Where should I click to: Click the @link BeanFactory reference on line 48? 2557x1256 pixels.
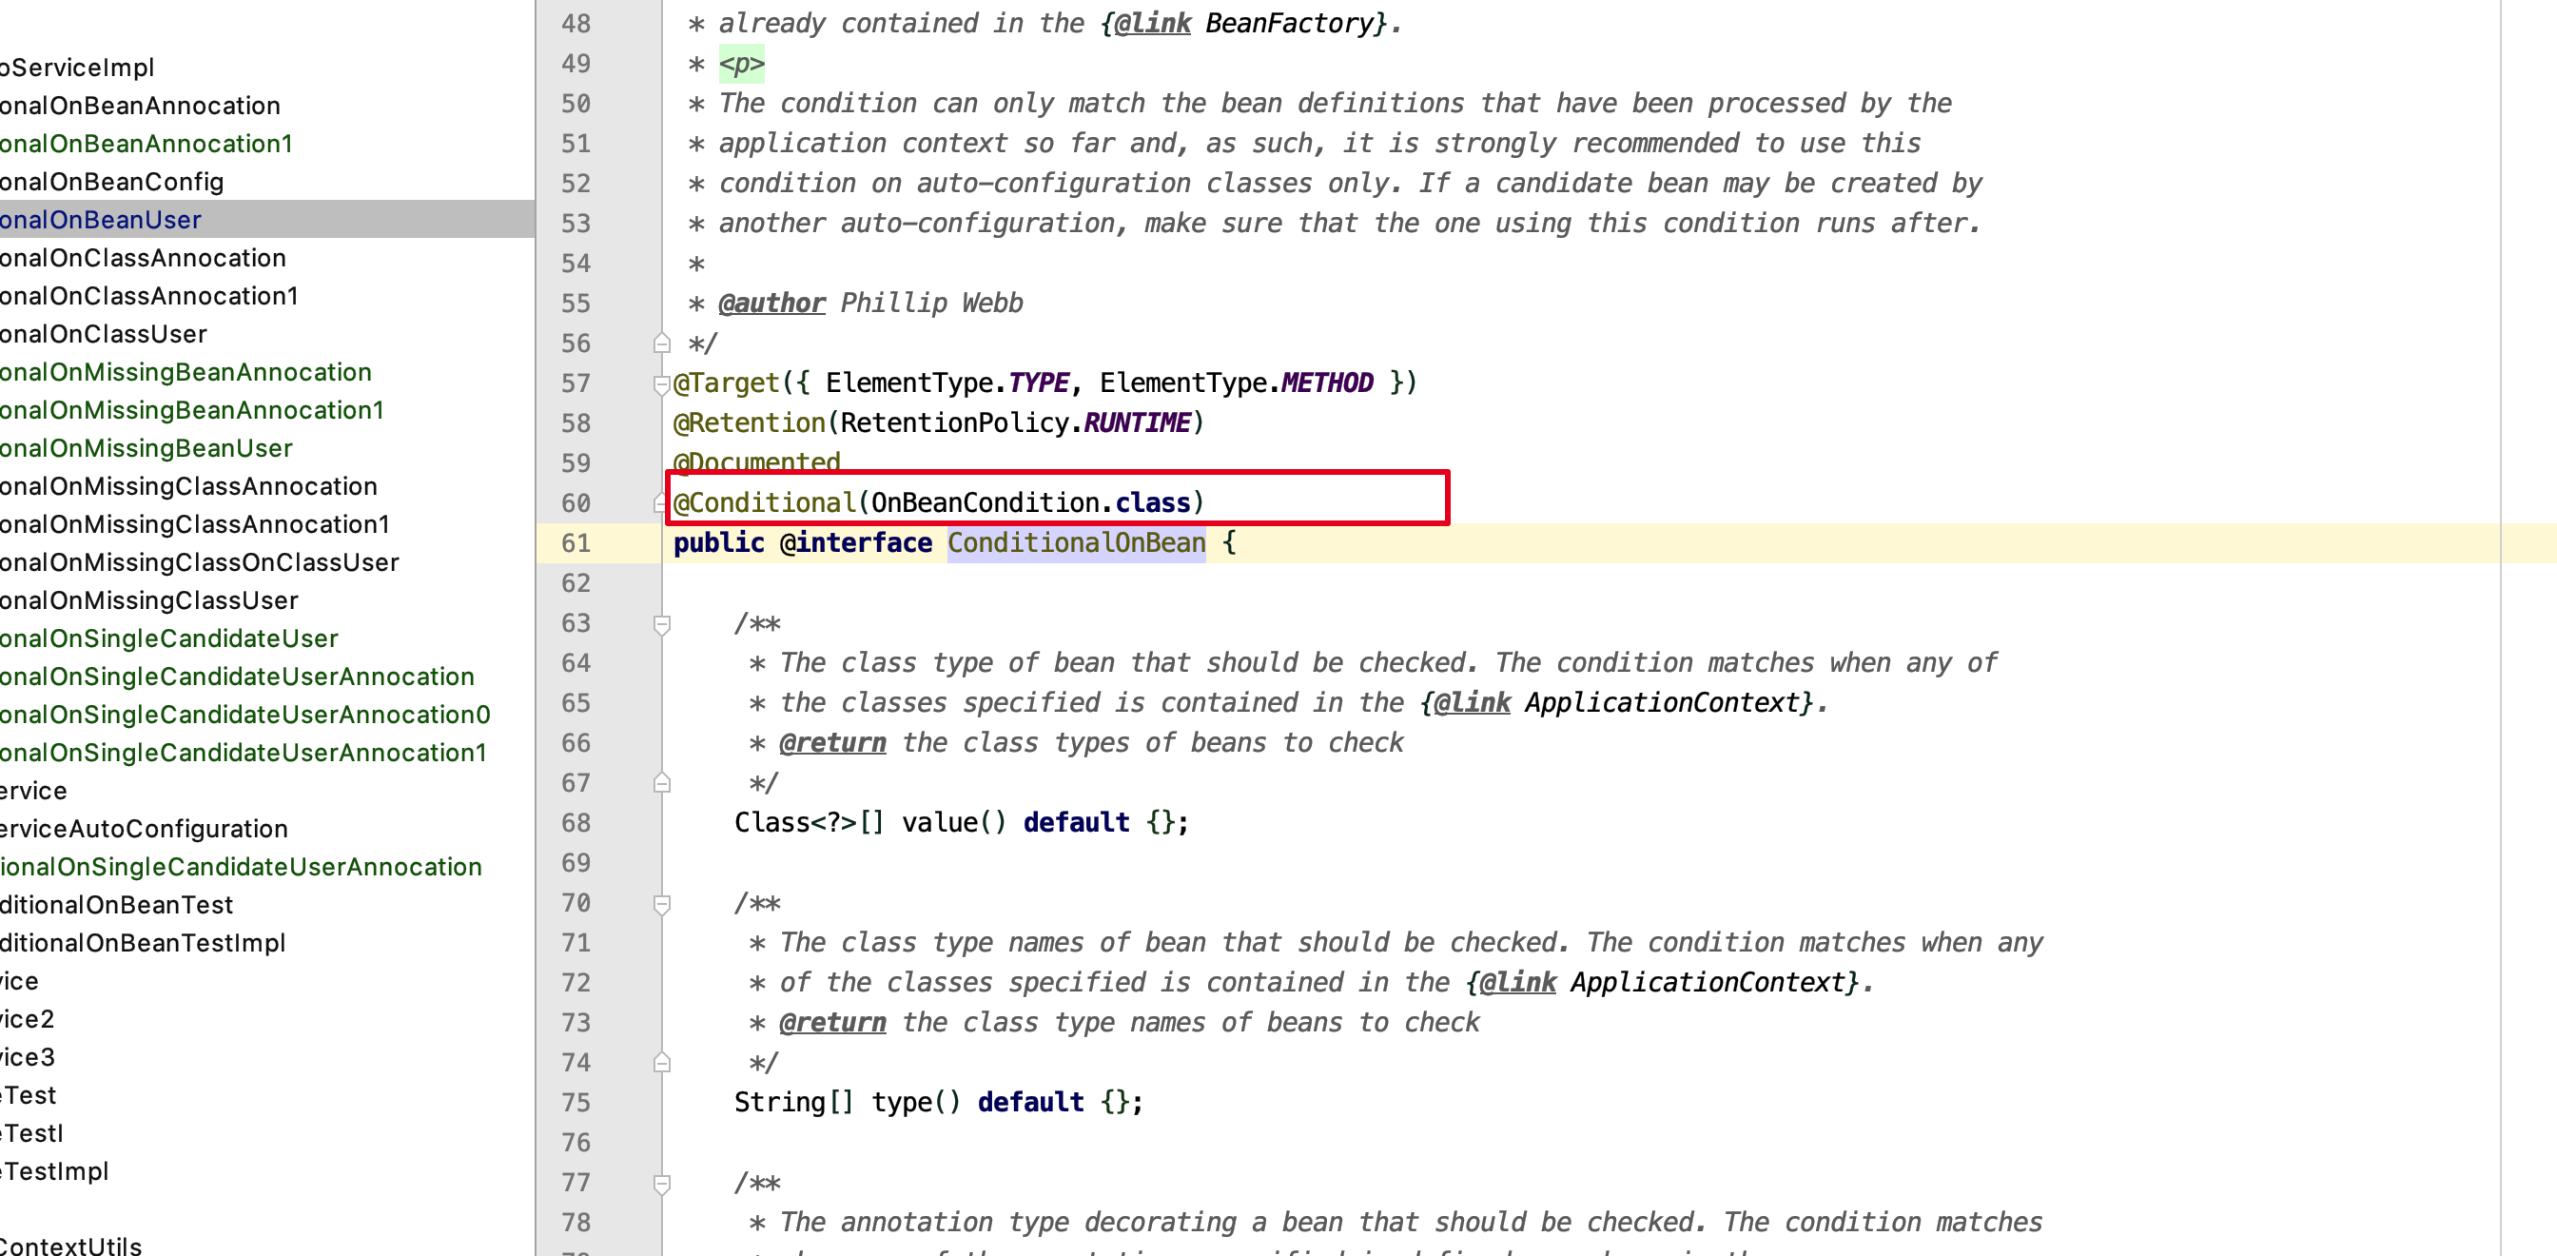coord(1151,23)
